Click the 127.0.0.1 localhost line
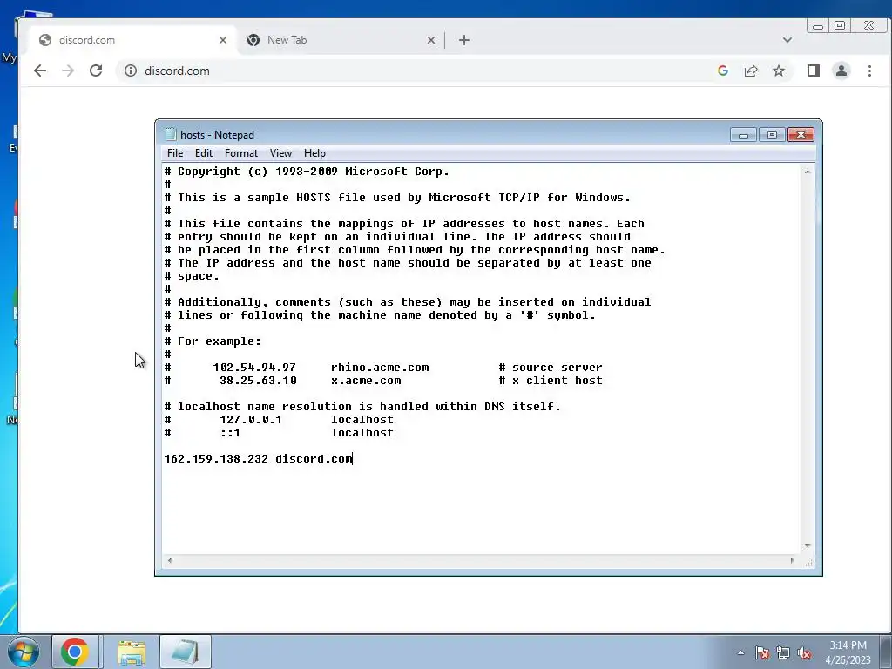Image resolution: width=892 pixels, height=669 pixels. tap(279, 420)
